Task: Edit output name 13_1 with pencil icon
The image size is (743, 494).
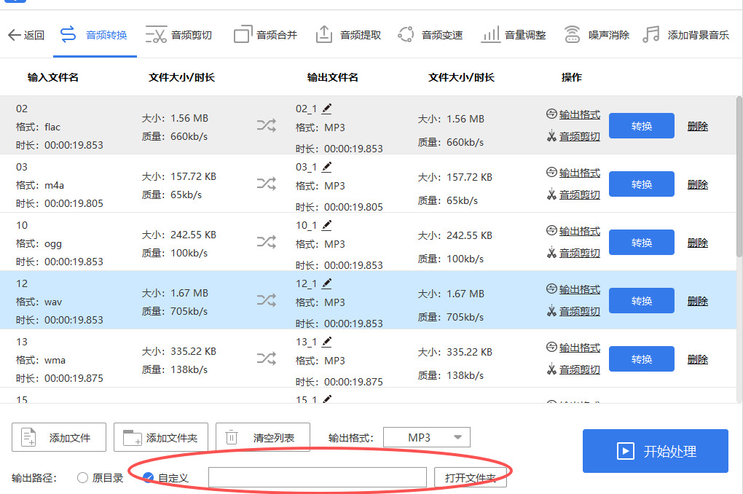Action: coord(326,342)
